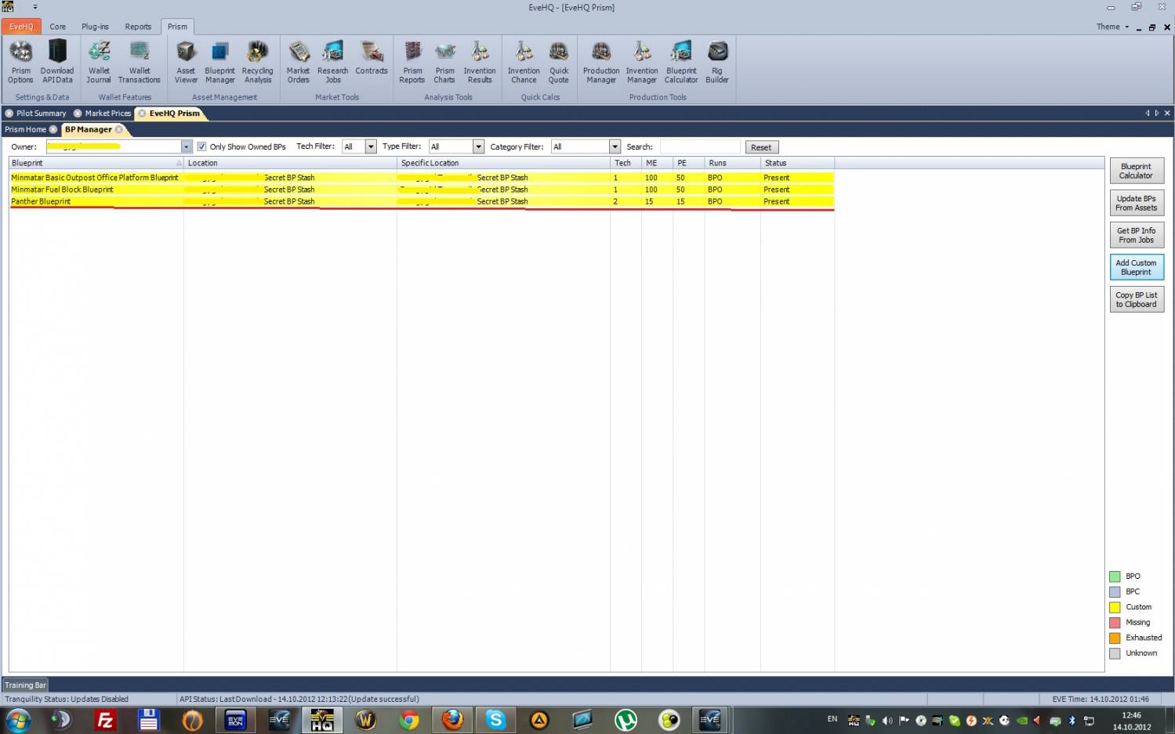Open Quick Quote calculator
Screen dimensions: 1175x734
pyautogui.click(x=559, y=62)
